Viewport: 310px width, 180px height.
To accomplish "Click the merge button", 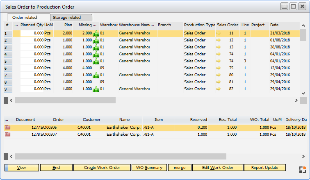I will 180,168.
